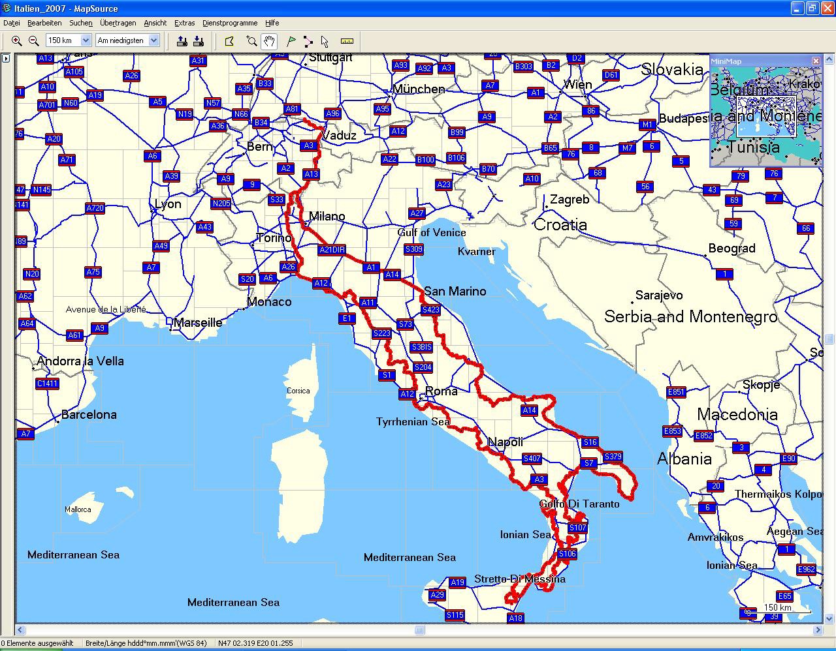Image resolution: width=836 pixels, height=651 pixels.
Task: Open the Dienstprogramme menu
Action: (x=230, y=23)
